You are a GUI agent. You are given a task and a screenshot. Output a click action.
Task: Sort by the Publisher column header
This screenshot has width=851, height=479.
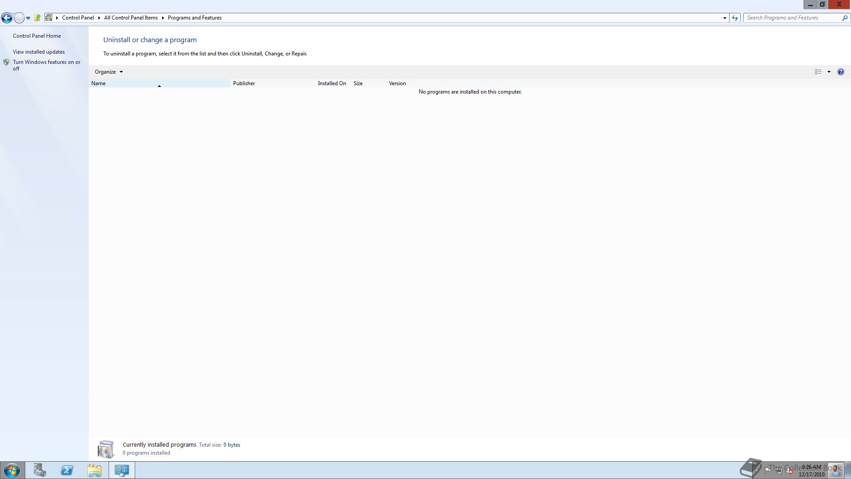tap(273, 83)
